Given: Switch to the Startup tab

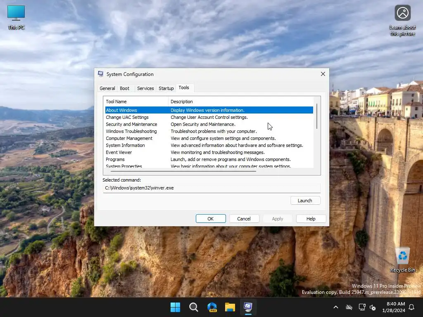Looking at the screenshot, I should click(x=166, y=88).
